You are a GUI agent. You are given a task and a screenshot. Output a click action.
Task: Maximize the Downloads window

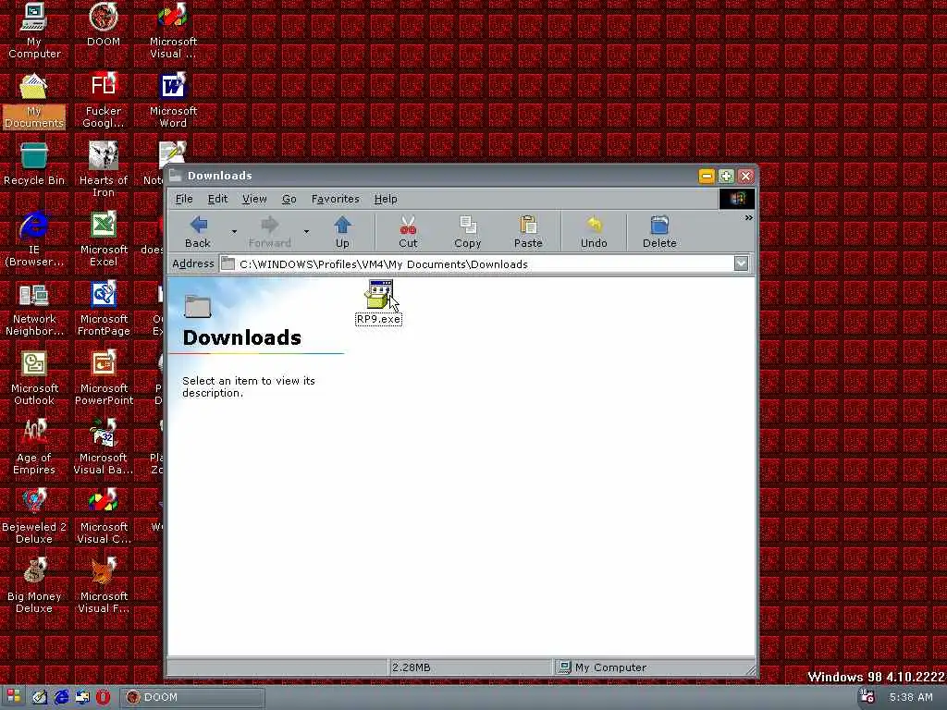[x=726, y=176]
